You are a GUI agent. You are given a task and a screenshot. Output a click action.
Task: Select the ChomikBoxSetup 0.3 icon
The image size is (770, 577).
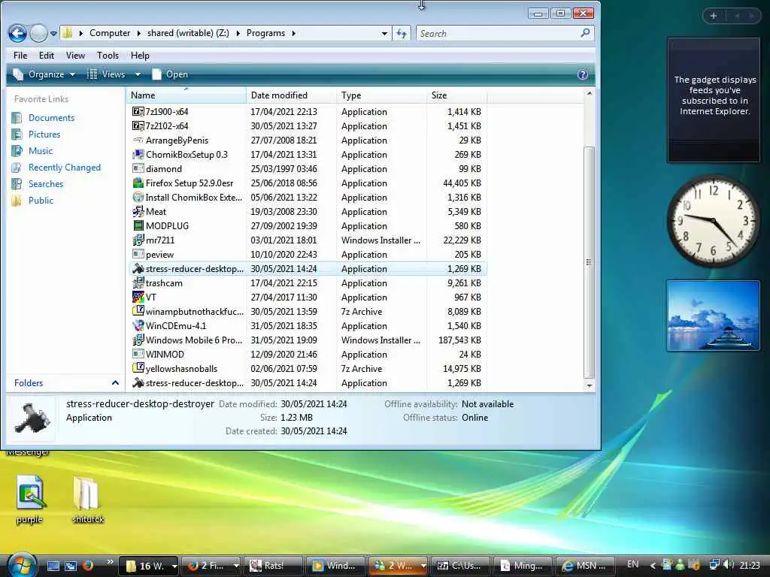[x=138, y=154]
